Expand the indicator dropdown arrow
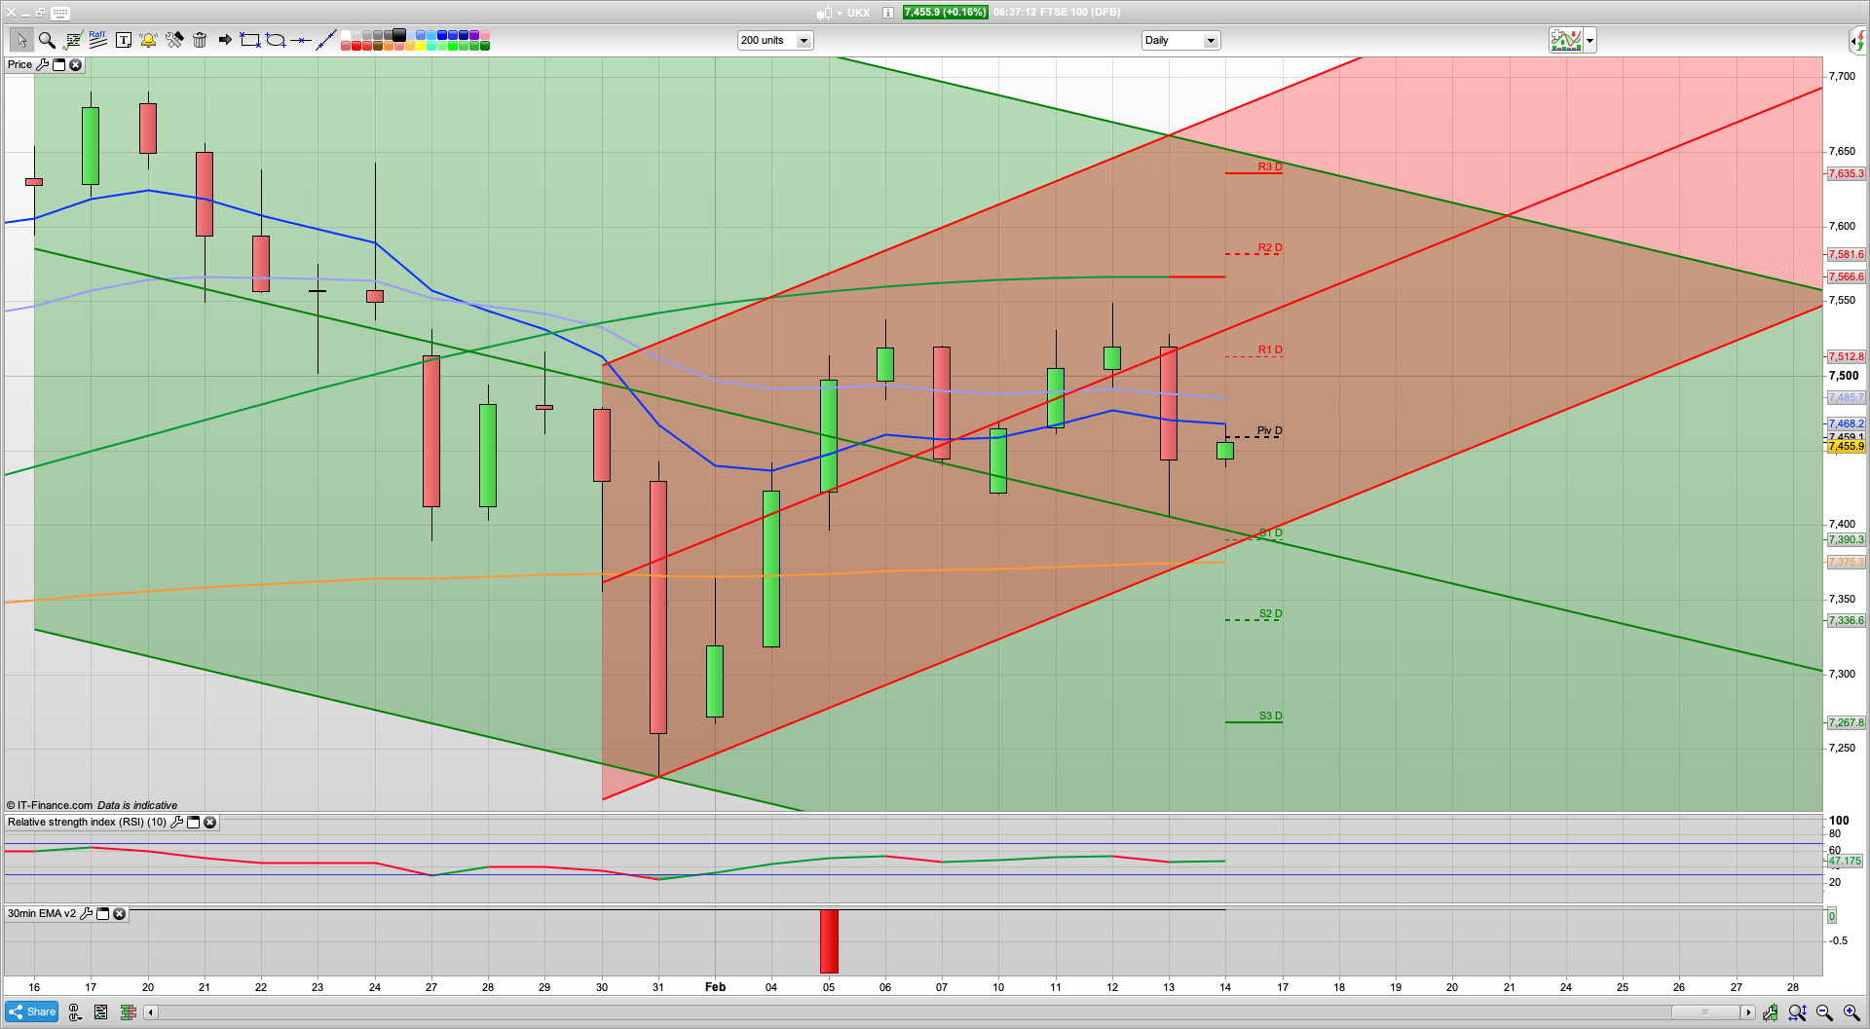Screen dimensions: 1870x1029 click(x=1590, y=41)
